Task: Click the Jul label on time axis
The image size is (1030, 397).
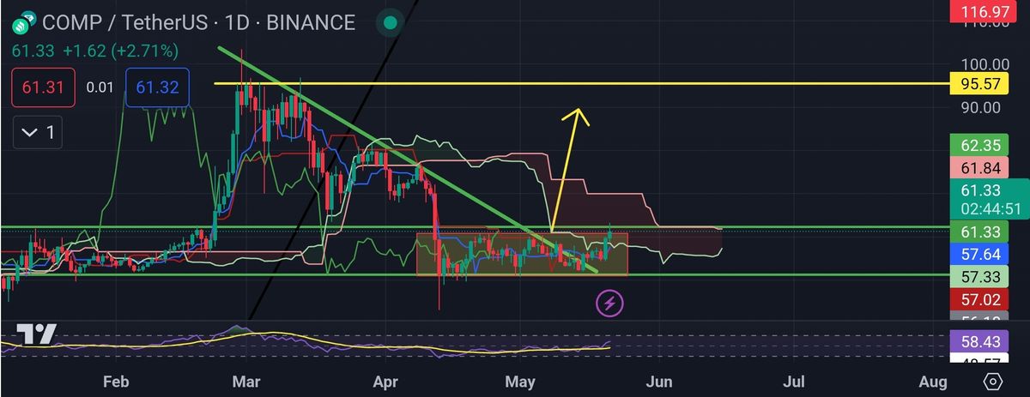Action: click(x=796, y=381)
